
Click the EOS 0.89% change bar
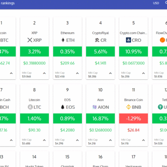68,118
